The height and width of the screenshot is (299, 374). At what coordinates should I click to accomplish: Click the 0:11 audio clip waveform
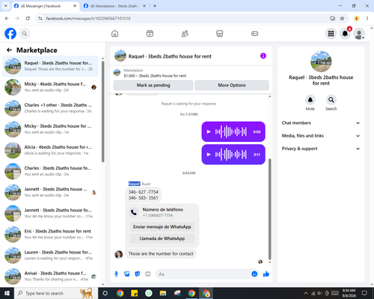pos(231,155)
